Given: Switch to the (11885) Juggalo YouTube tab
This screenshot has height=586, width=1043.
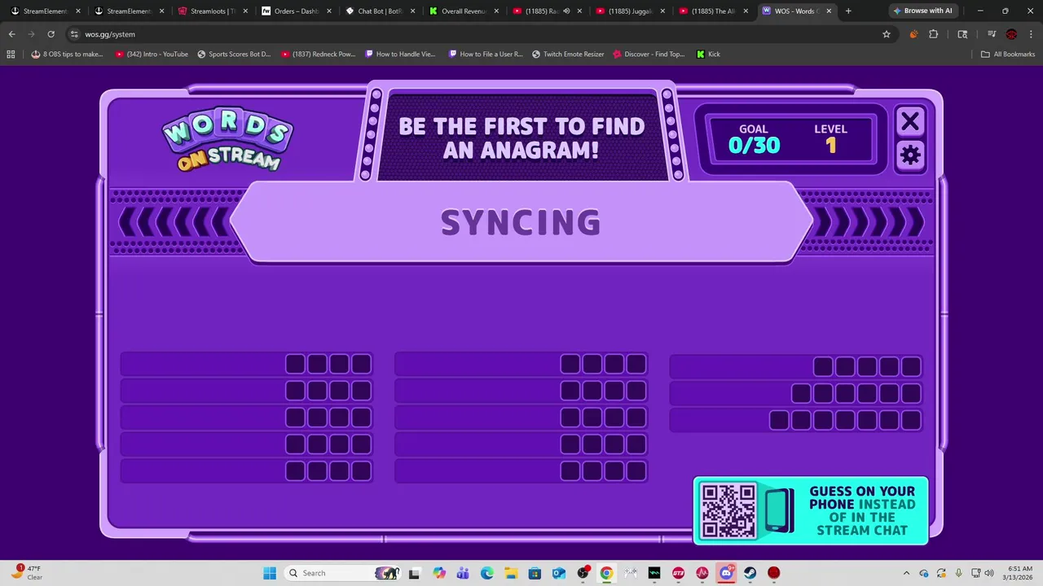Looking at the screenshot, I should [630, 11].
